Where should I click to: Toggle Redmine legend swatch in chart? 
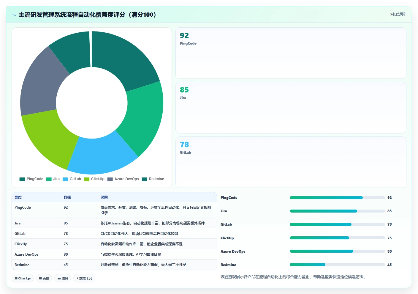click(145, 179)
